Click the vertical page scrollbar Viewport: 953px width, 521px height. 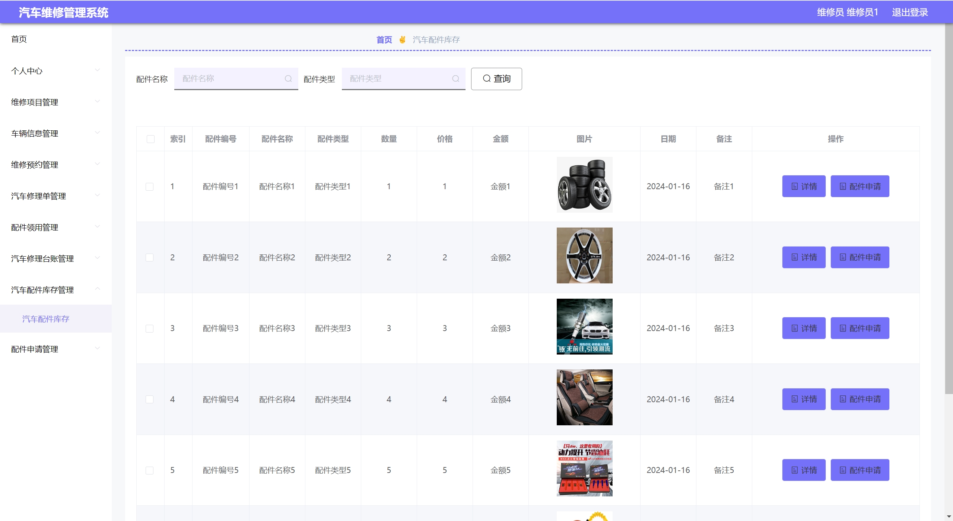point(949,209)
